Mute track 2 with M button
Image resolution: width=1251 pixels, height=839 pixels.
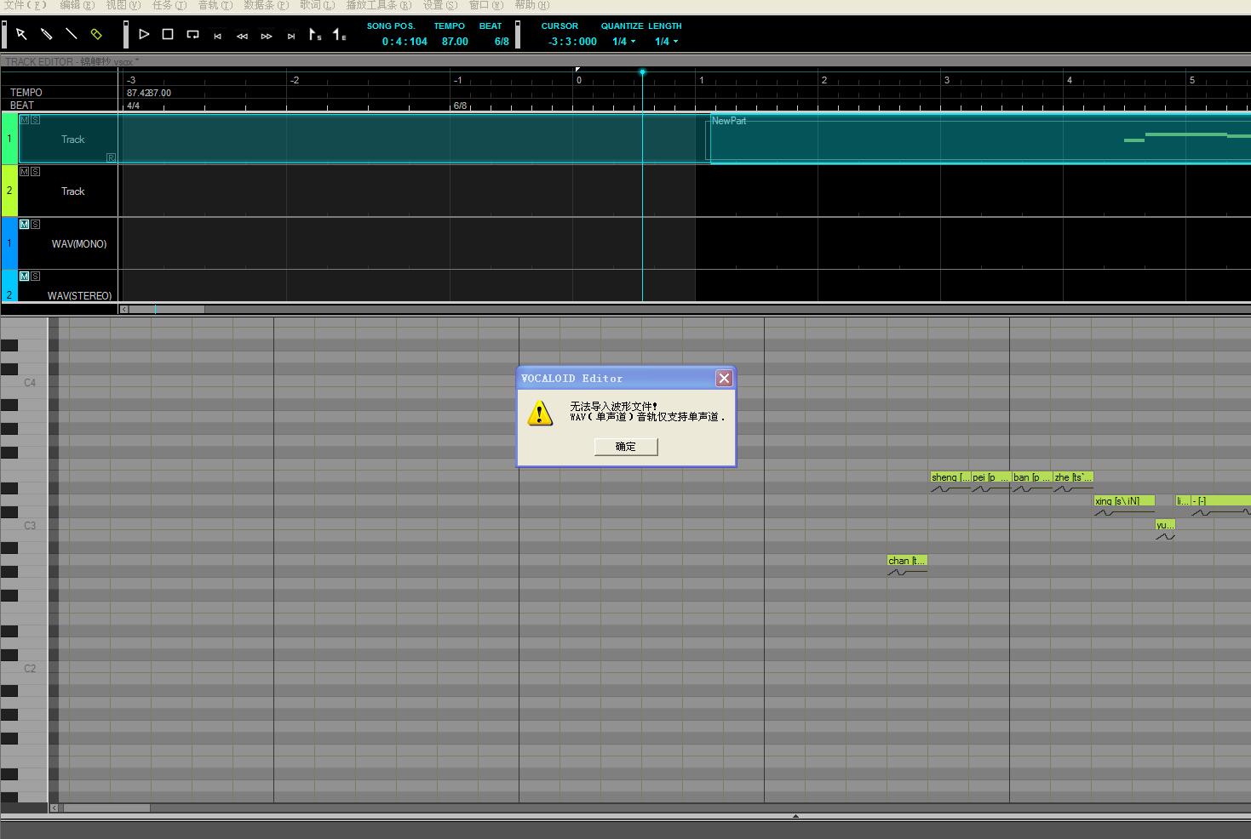(x=24, y=172)
